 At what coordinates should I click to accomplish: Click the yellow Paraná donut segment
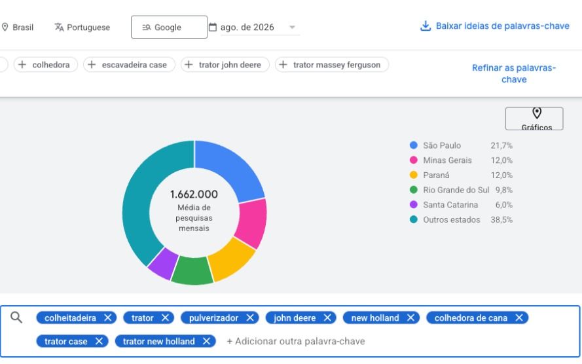[x=231, y=260]
